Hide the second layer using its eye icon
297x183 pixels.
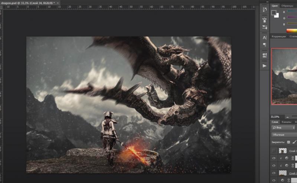pos(274,158)
